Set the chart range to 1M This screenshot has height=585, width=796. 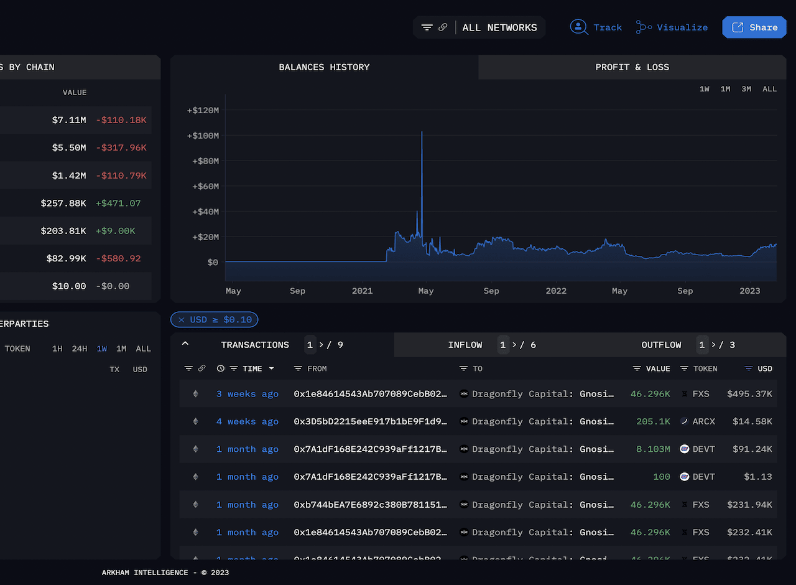[x=726, y=89]
